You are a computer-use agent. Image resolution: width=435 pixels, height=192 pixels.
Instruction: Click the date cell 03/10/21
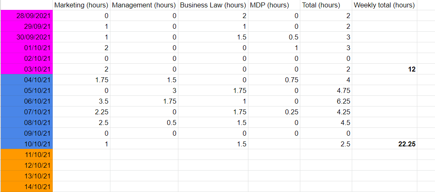(x=26, y=69)
